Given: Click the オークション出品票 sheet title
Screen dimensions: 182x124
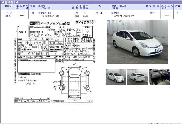Looking at the screenshot, I should [55, 23].
